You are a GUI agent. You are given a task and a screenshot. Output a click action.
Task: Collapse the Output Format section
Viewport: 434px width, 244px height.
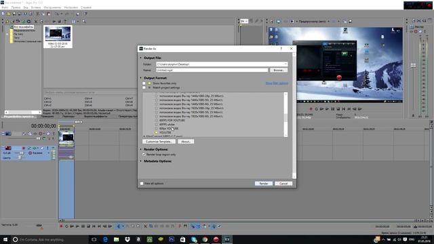(140, 78)
